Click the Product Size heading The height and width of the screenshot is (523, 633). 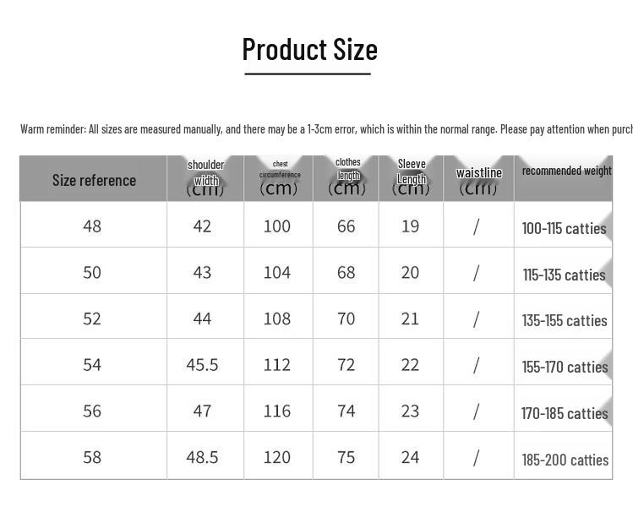pos(309,50)
